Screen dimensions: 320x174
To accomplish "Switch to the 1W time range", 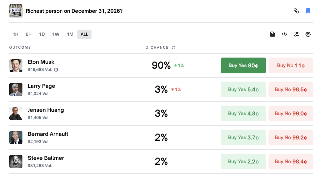I will click(x=56, y=34).
